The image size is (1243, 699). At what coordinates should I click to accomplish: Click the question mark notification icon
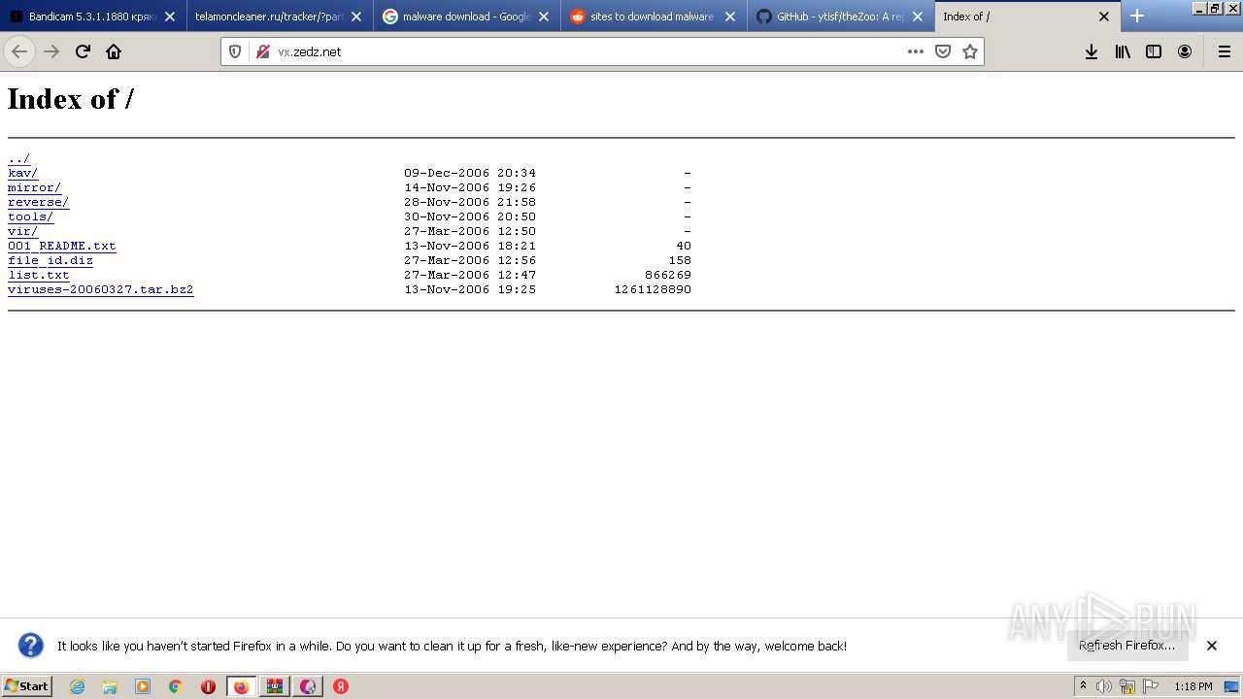point(31,646)
